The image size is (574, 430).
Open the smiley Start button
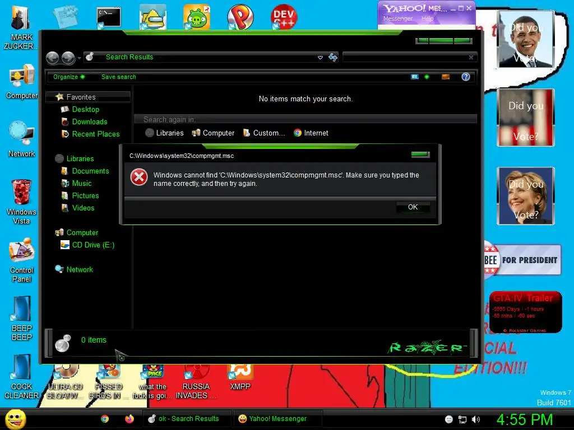click(x=15, y=419)
